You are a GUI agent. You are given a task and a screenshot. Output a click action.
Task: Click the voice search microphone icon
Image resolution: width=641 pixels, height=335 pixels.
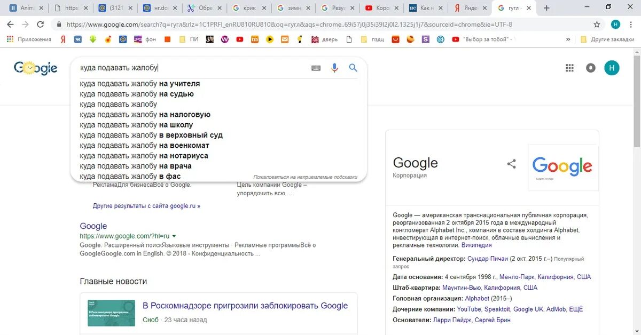[334, 68]
